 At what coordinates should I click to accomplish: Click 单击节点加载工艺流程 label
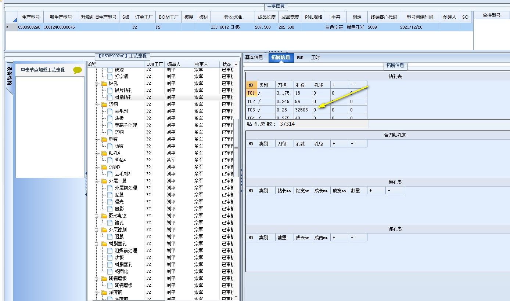(x=43, y=70)
